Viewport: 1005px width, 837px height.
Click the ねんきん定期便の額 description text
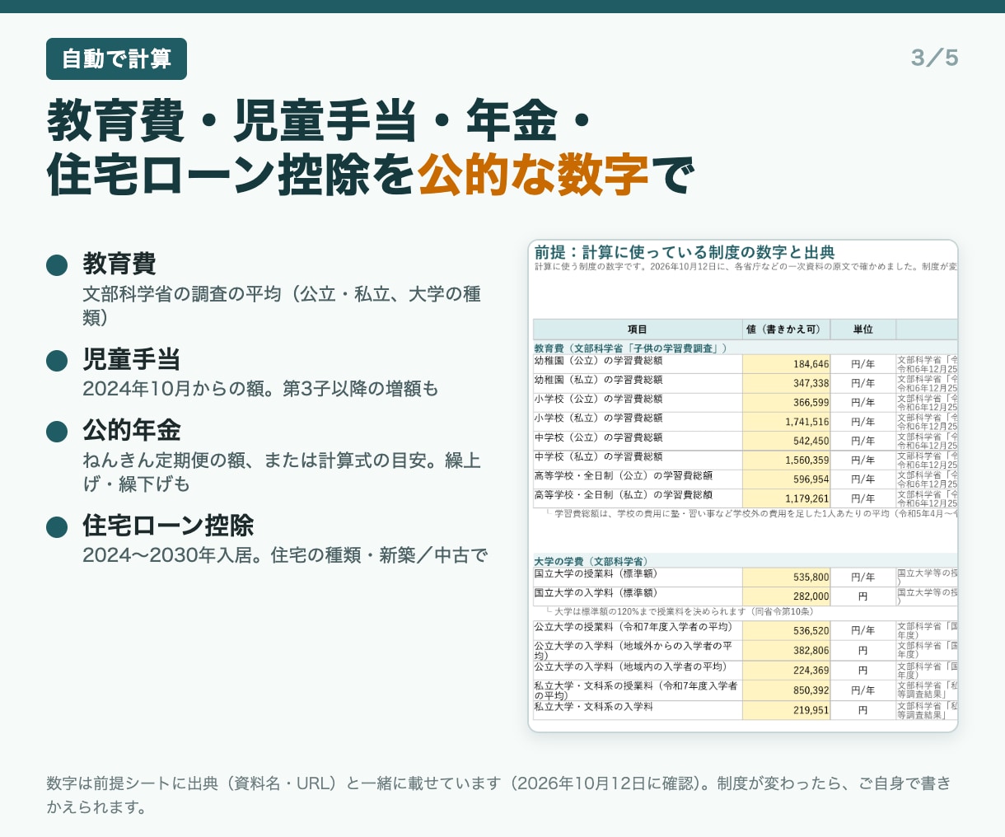point(282,472)
